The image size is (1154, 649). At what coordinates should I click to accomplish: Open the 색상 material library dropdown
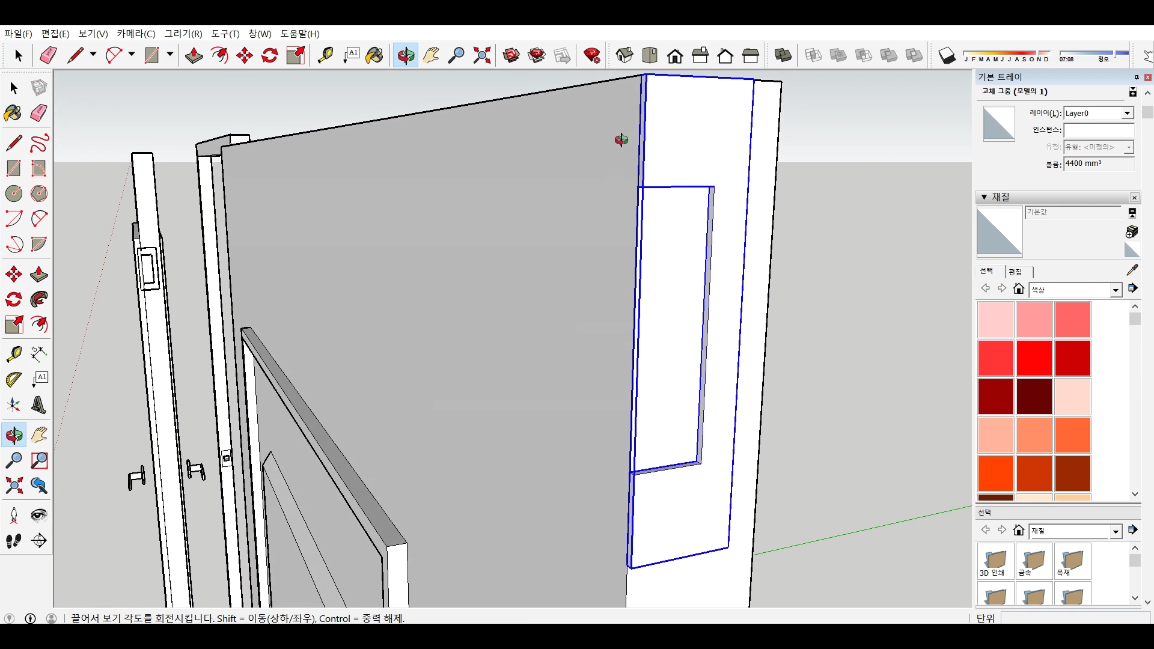coord(1116,290)
